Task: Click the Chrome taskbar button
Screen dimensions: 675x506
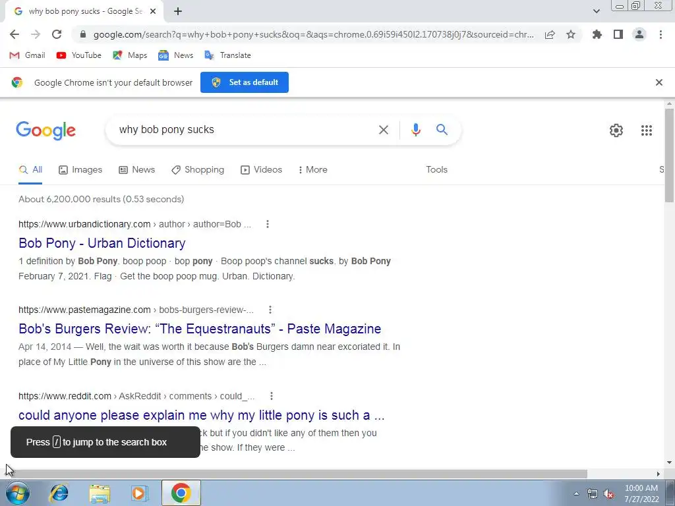Action: (181, 493)
